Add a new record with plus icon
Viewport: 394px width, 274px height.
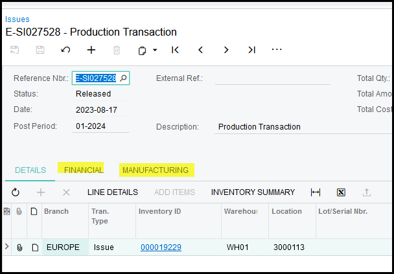click(91, 50)
